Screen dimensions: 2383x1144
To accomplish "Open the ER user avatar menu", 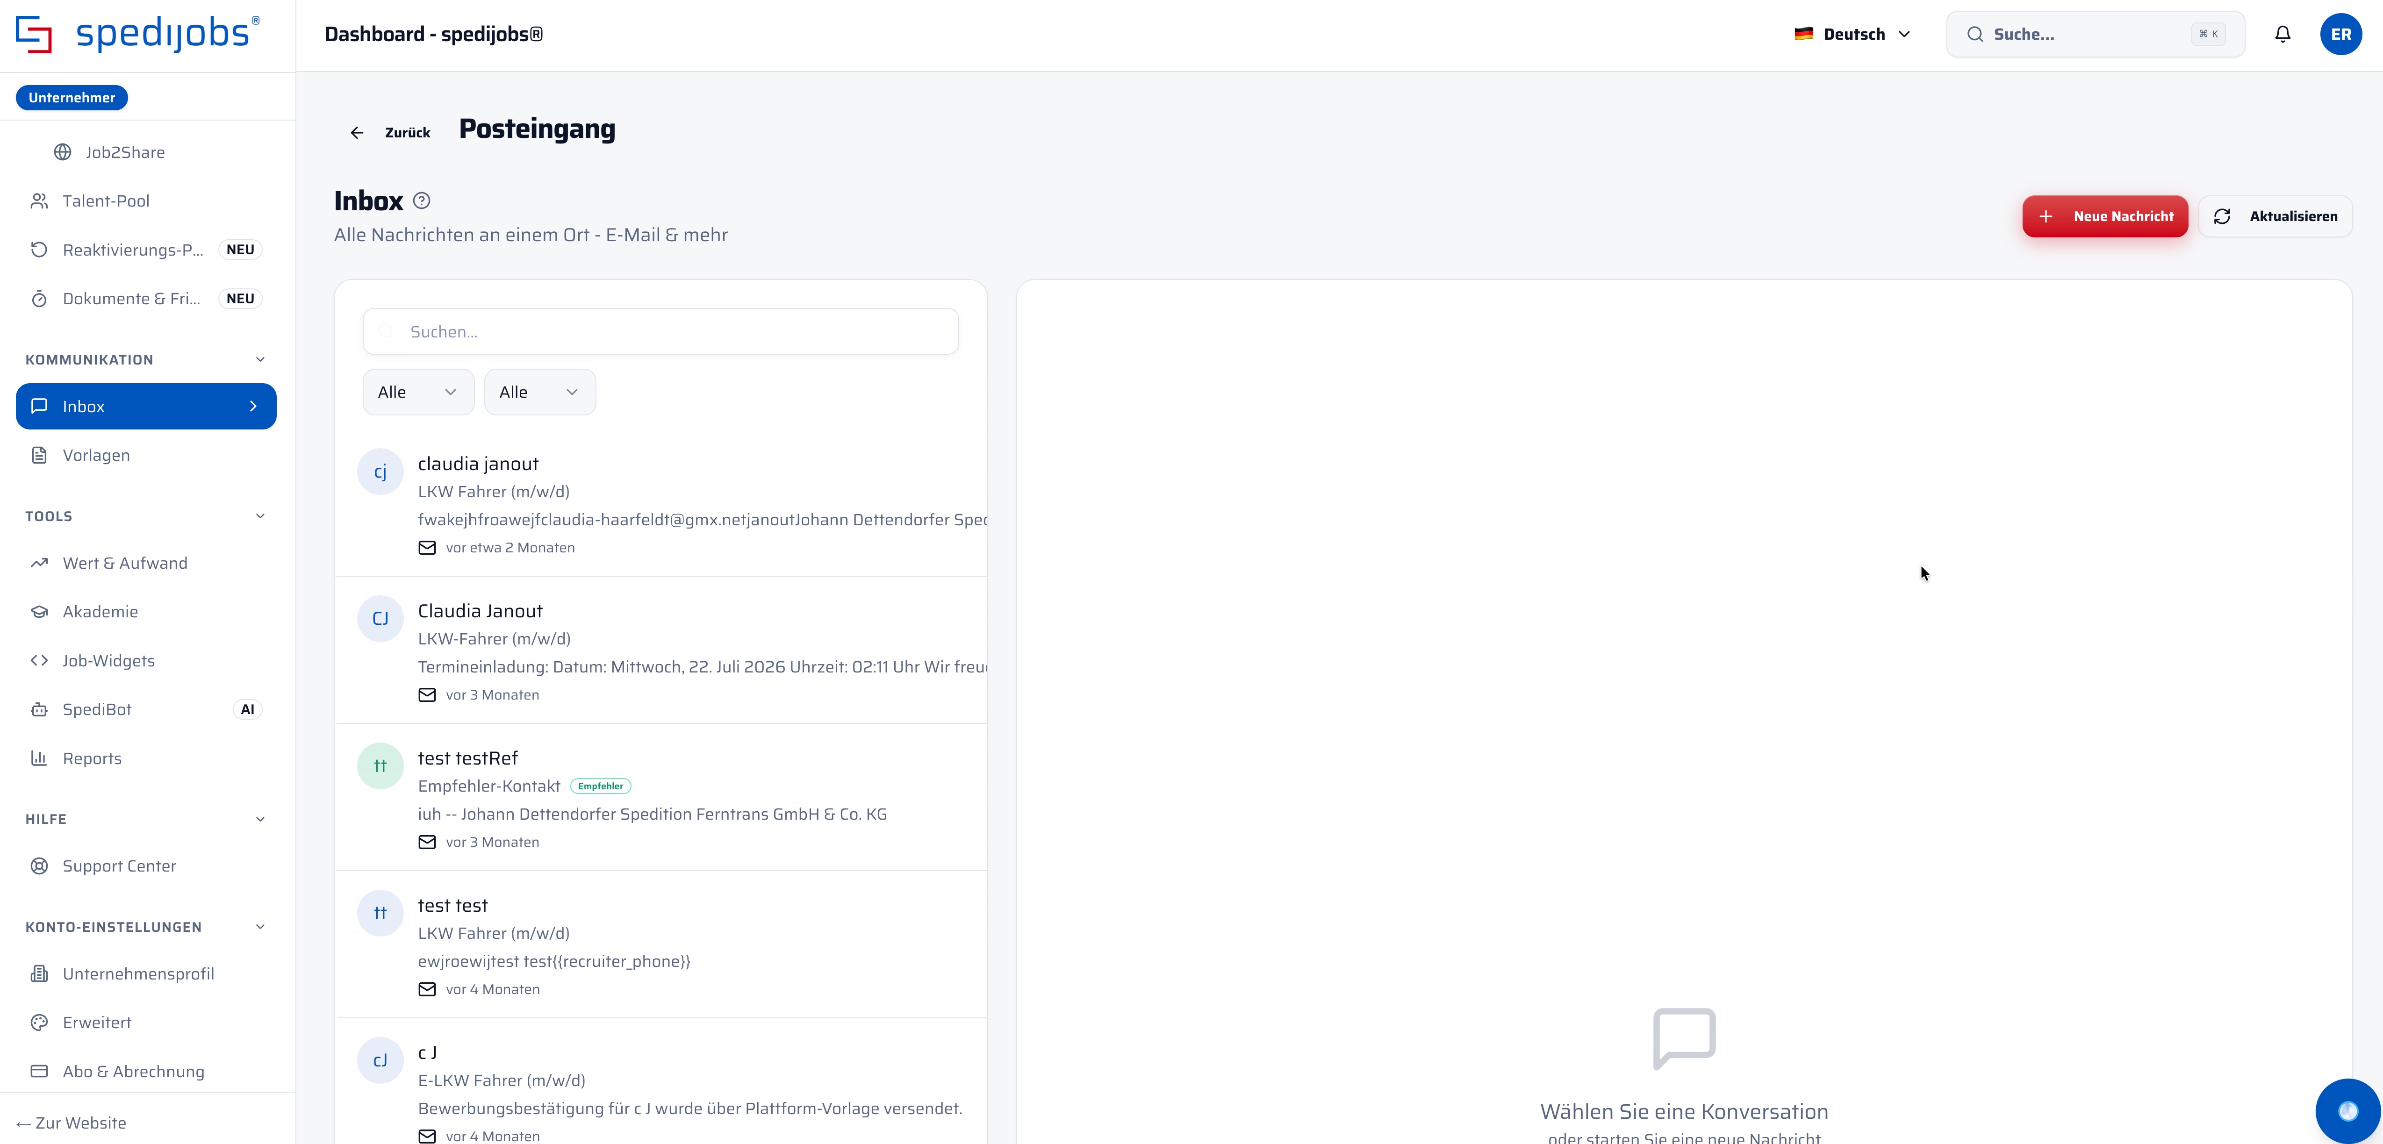I will (x=2340, y=34).
